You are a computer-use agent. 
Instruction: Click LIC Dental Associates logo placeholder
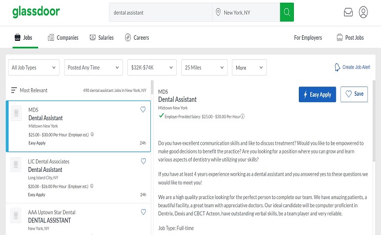coord(16,165)
